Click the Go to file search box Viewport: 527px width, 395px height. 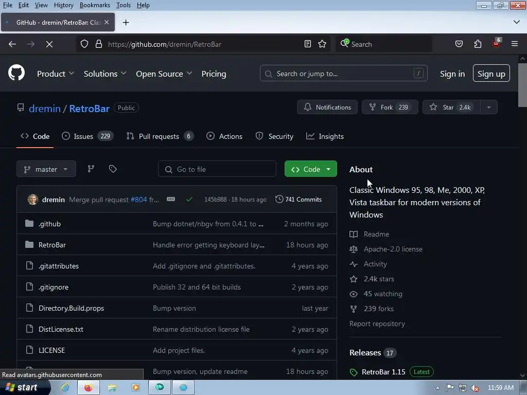coord(217,169)
